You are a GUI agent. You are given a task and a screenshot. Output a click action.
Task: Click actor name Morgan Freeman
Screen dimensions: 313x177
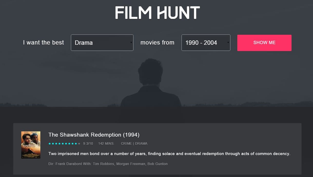(x=131, y=164)
